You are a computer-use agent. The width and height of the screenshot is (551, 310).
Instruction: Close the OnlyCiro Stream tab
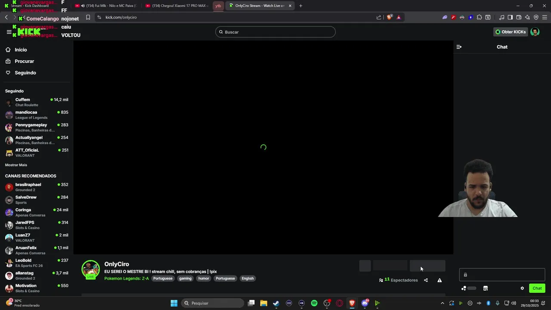pyautogui.click(x=290, y=6)
